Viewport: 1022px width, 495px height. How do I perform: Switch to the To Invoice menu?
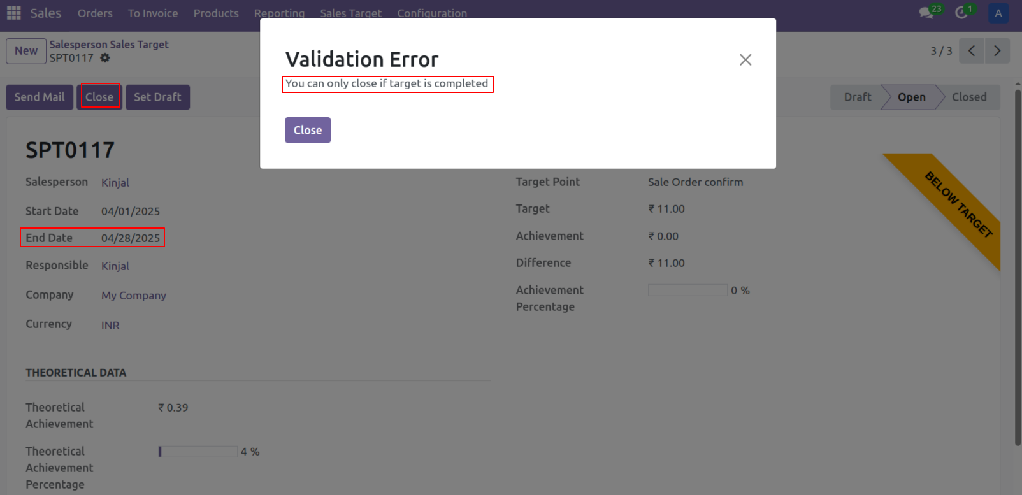(x=152, y=13)
